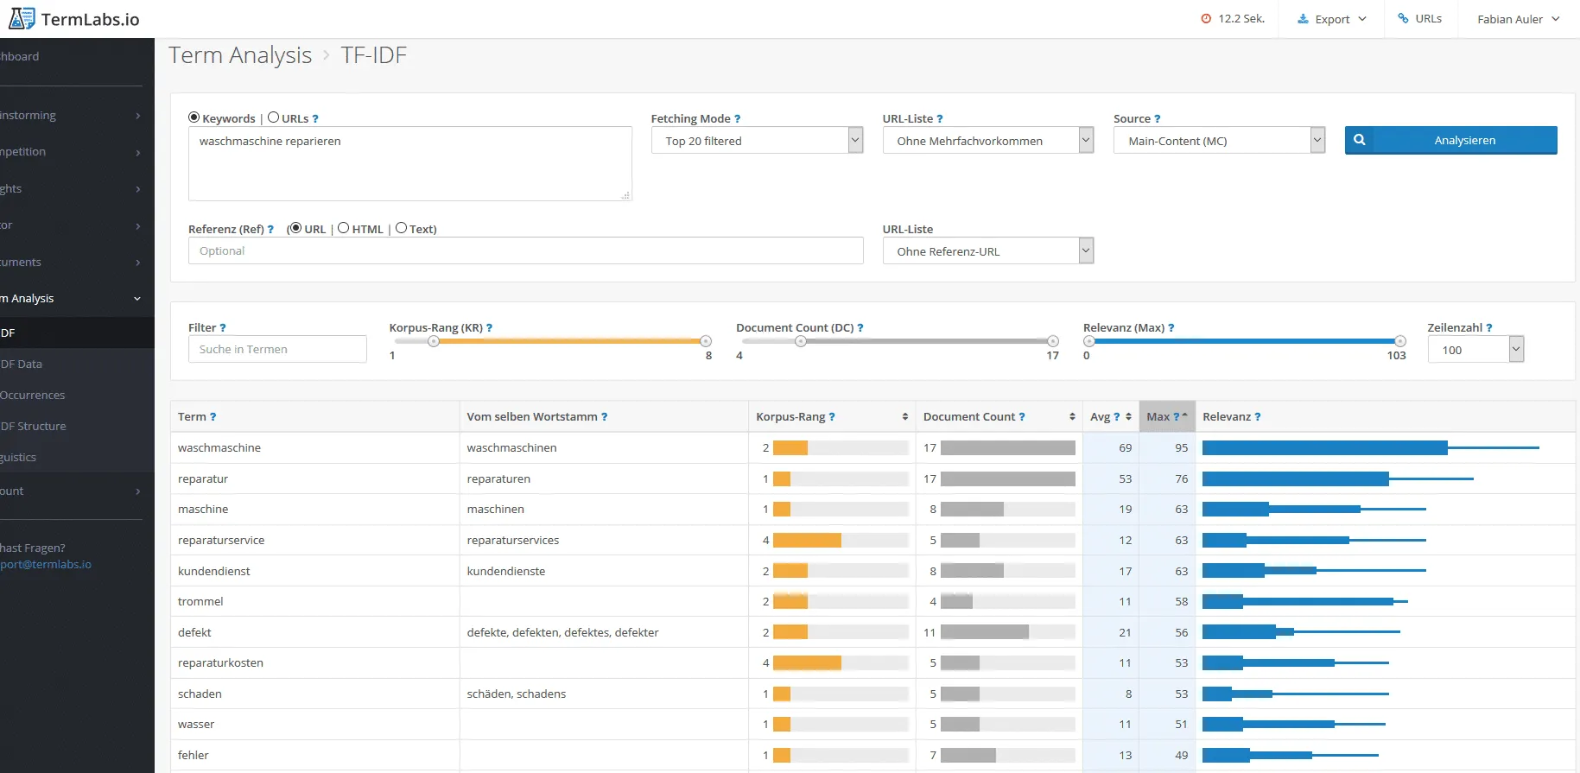Open the URLs link in header
Viewport: 1580px width, 773px height.
click(1419, 19)
